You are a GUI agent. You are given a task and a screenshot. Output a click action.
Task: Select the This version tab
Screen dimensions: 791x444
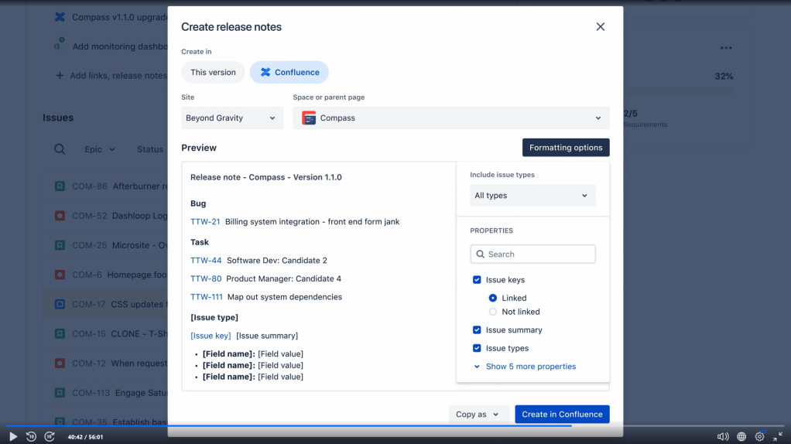pyautogui.click(x=213, y=73)
